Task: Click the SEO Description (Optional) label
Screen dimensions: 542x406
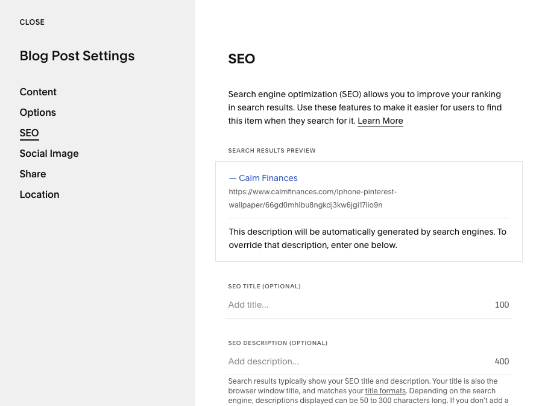Action: (x=277, y=343)
